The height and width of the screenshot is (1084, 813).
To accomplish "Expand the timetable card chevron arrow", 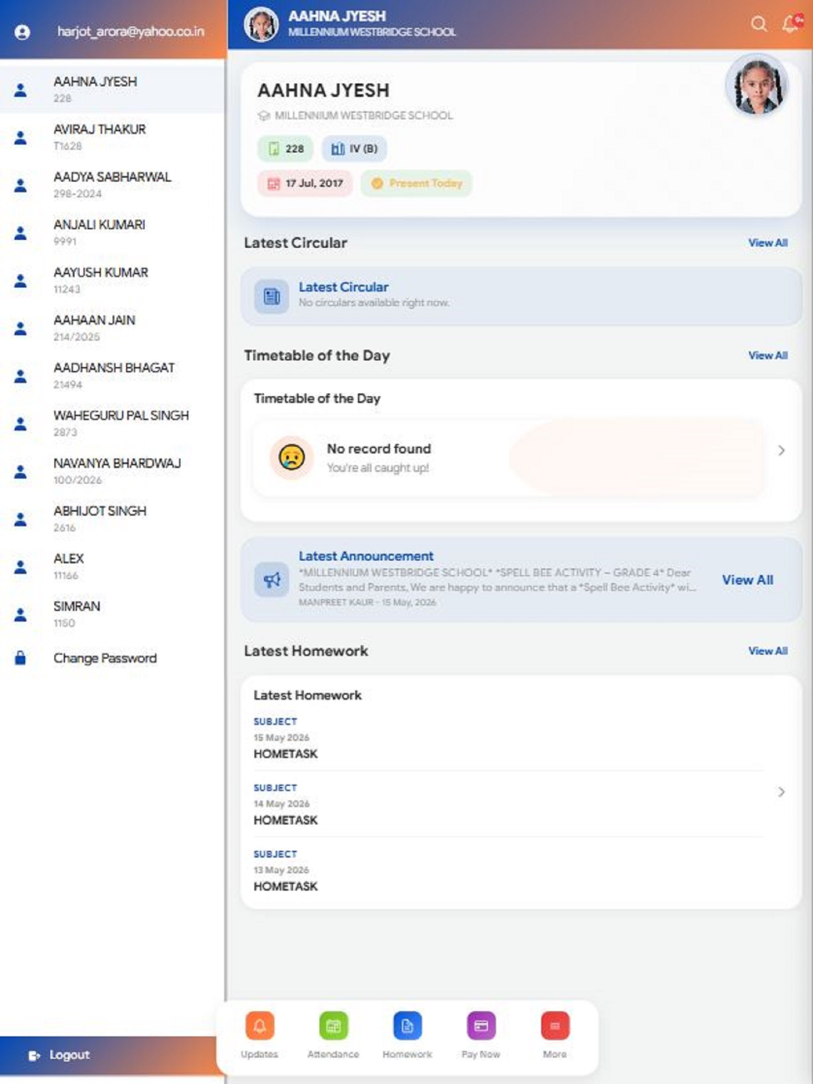I will (781, 450).
